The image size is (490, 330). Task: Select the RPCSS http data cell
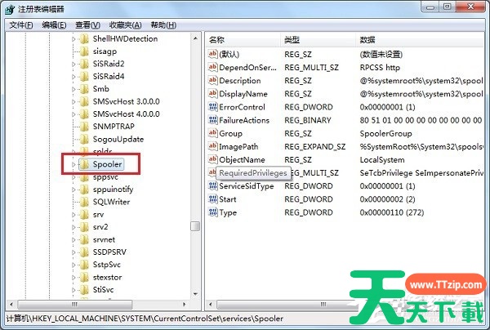click(380, 68)
